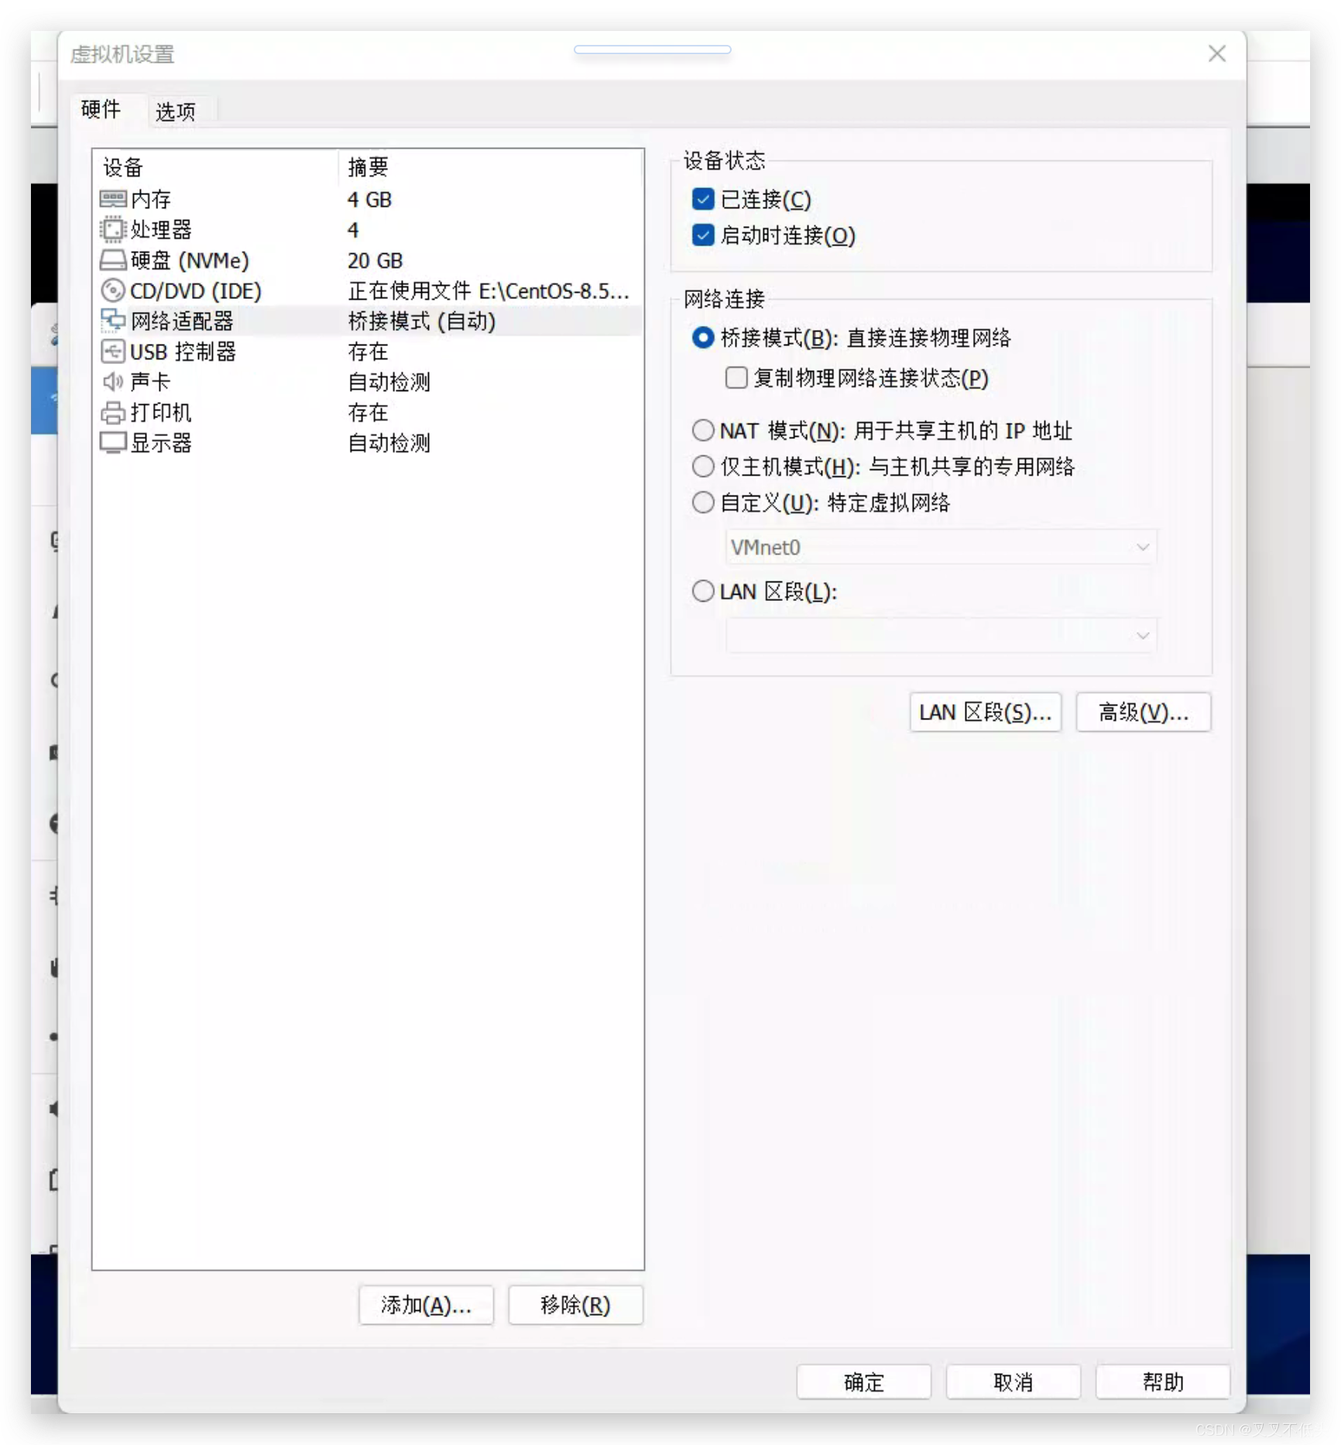Select LAN 区段(L) radio option
1341x1445 pixels.
pyautogui.click(x=703, y=592)
